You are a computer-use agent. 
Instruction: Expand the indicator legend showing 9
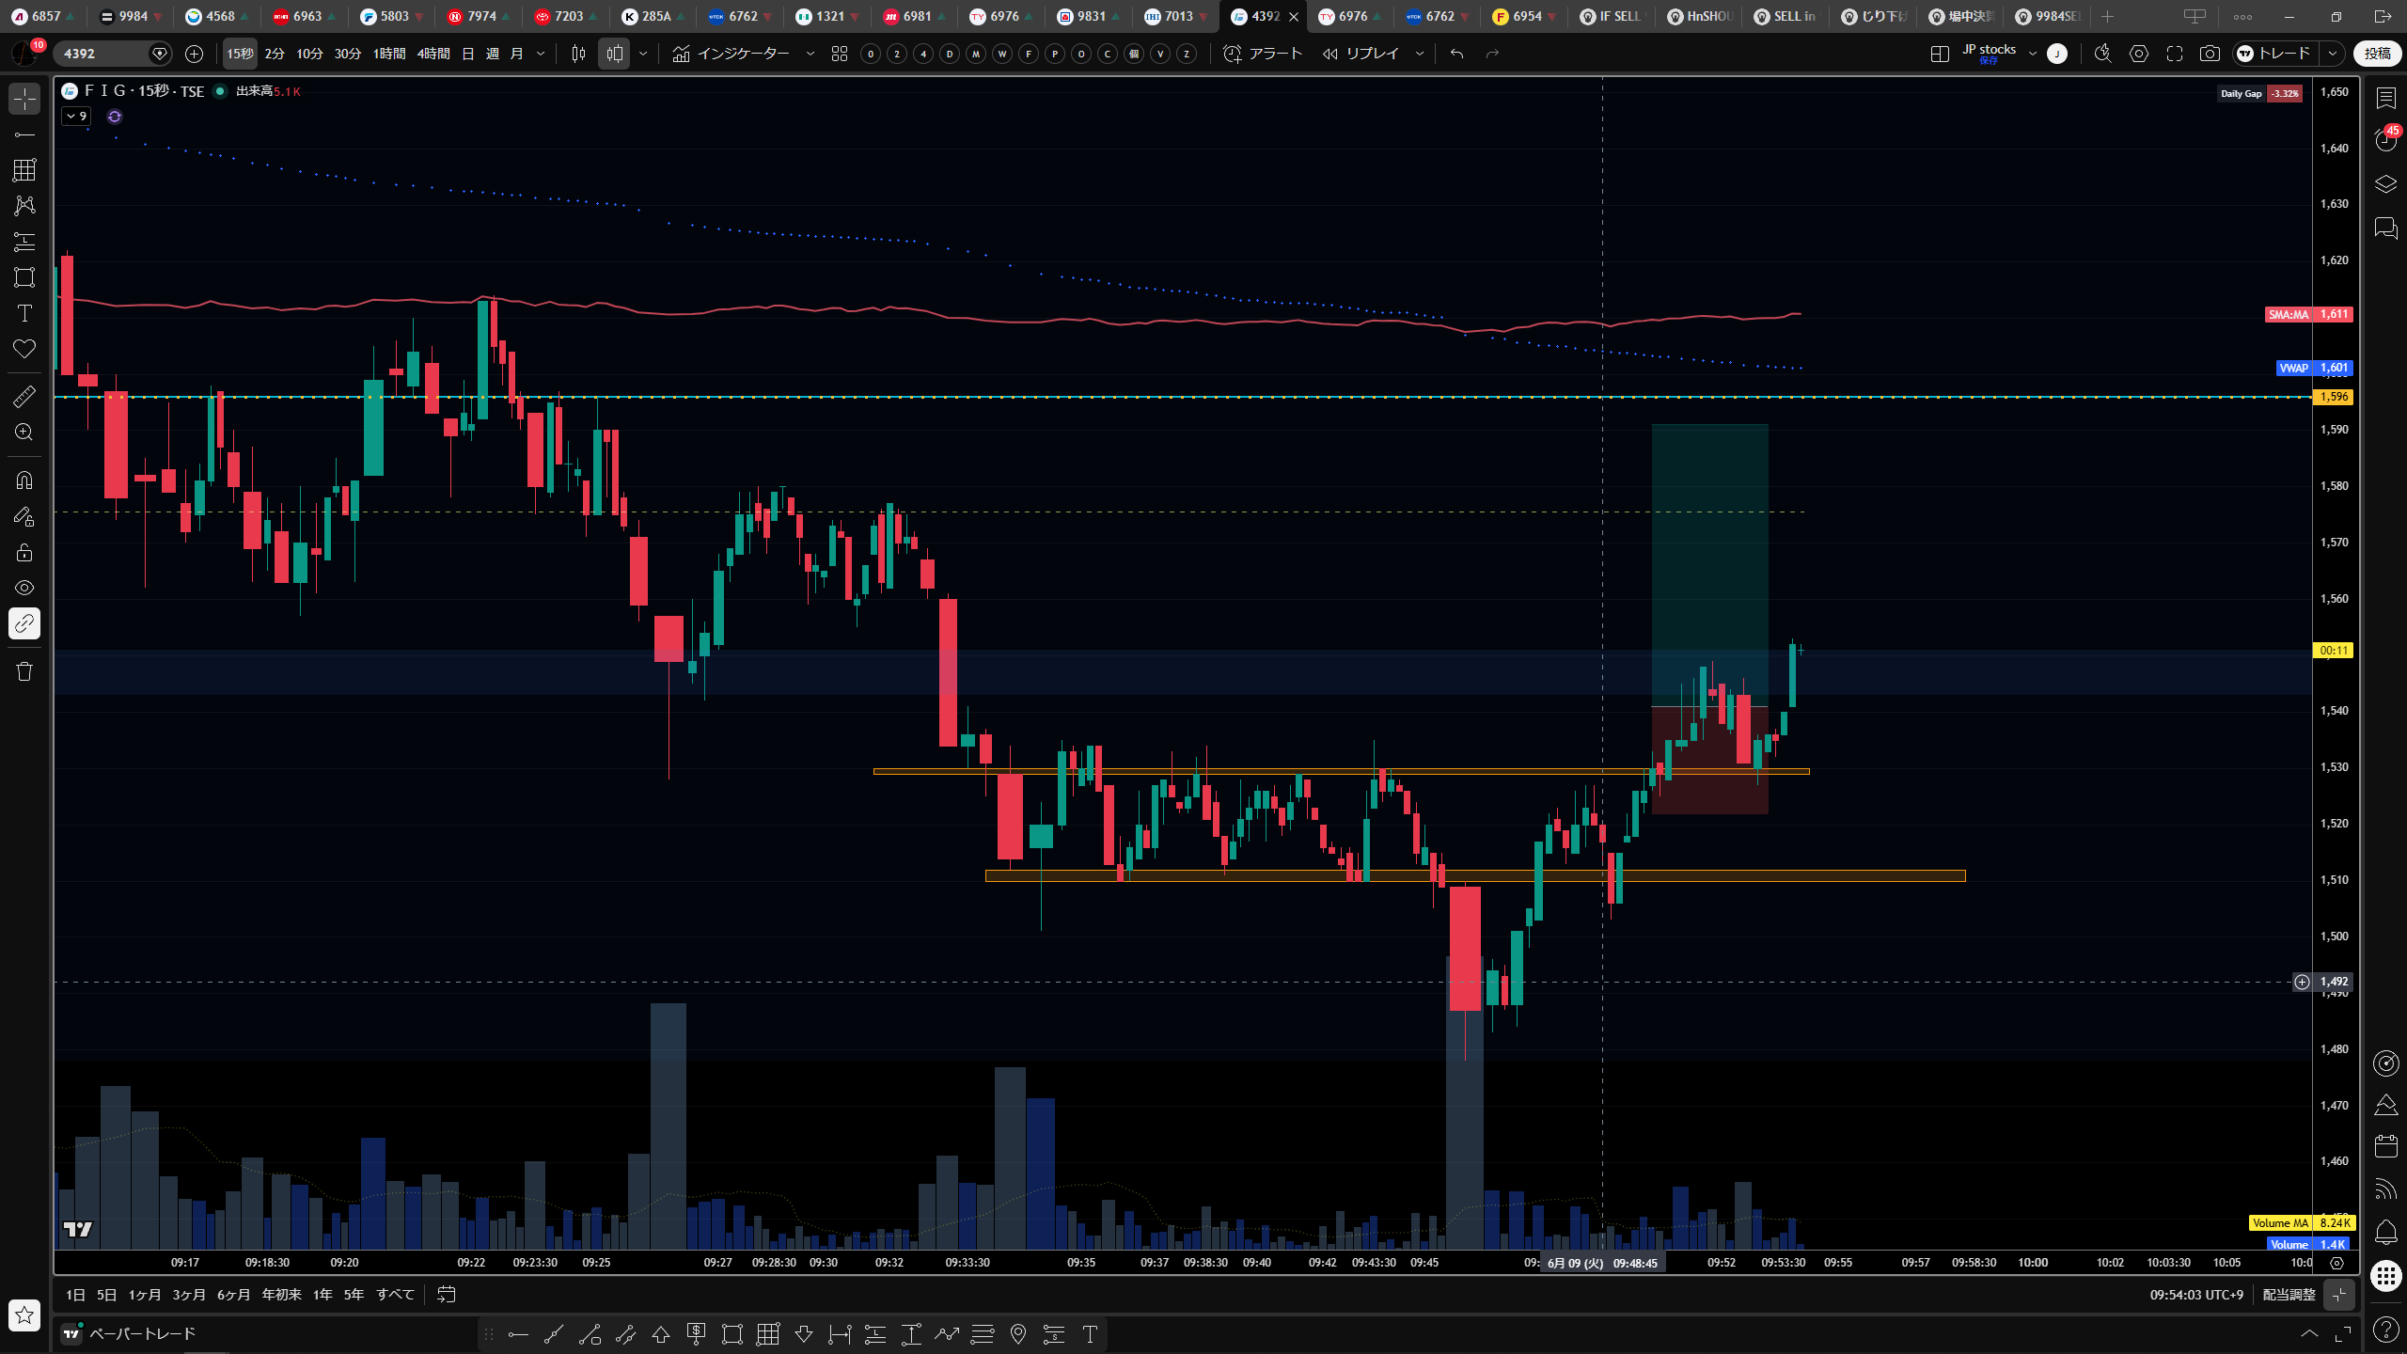coord(76,117)
